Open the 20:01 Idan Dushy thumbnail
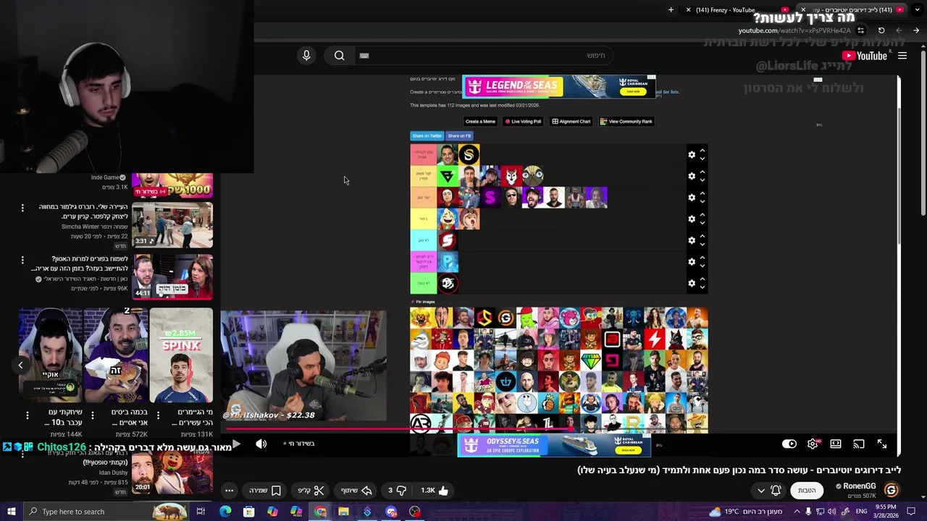 [172, 472]
